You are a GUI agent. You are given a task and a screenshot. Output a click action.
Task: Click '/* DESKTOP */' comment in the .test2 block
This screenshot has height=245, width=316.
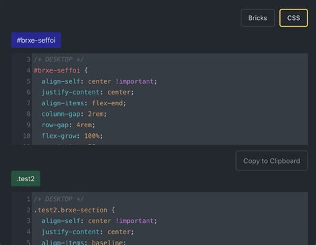[x=59, y=199]
